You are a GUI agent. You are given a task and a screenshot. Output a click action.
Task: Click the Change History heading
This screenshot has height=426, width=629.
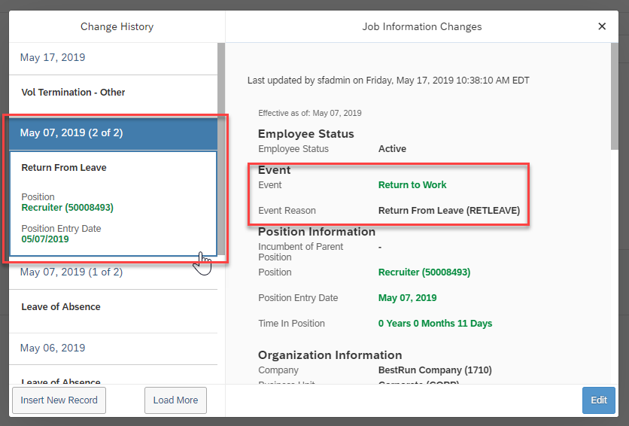[x=117, y=26]
